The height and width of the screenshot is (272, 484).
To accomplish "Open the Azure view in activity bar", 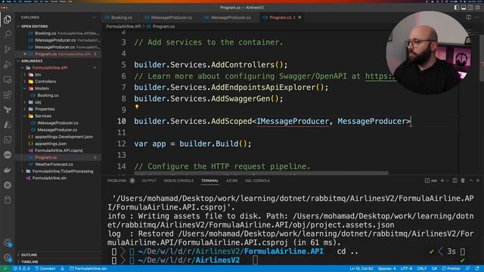I will (8, 125).
